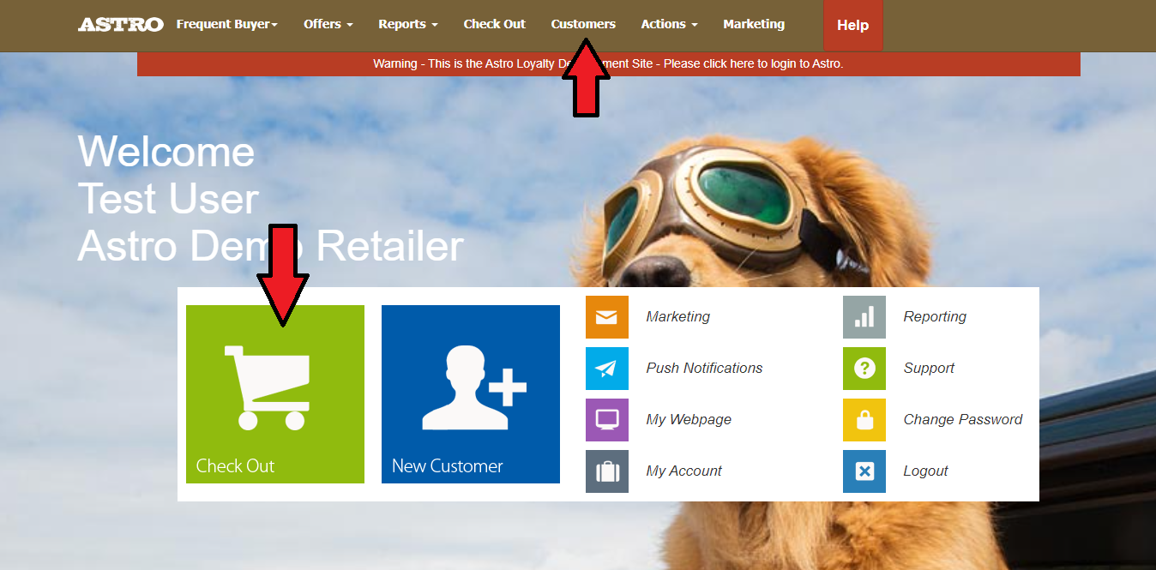Click the ASTRO logo in header
This screenshot has height=570, width=1156.
pyautogui.click(x=121, y=24)
